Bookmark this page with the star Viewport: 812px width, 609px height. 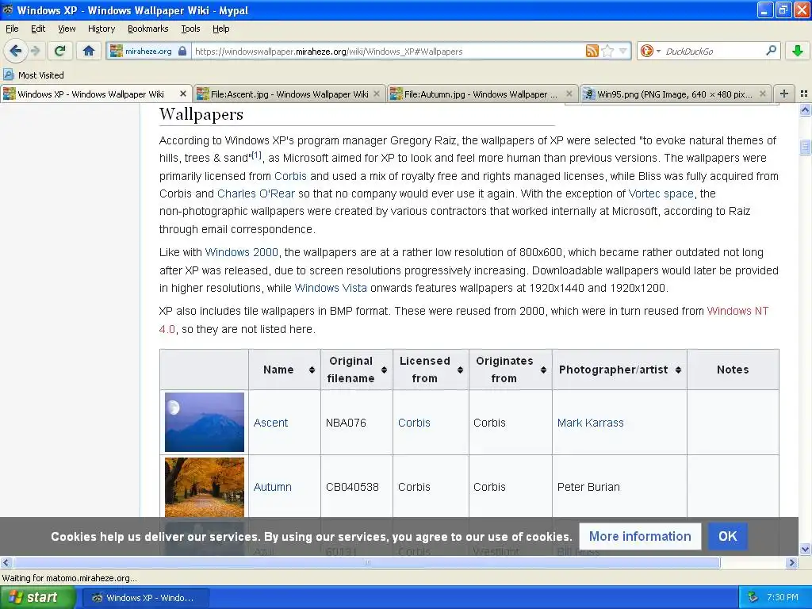tap(608, 51)
